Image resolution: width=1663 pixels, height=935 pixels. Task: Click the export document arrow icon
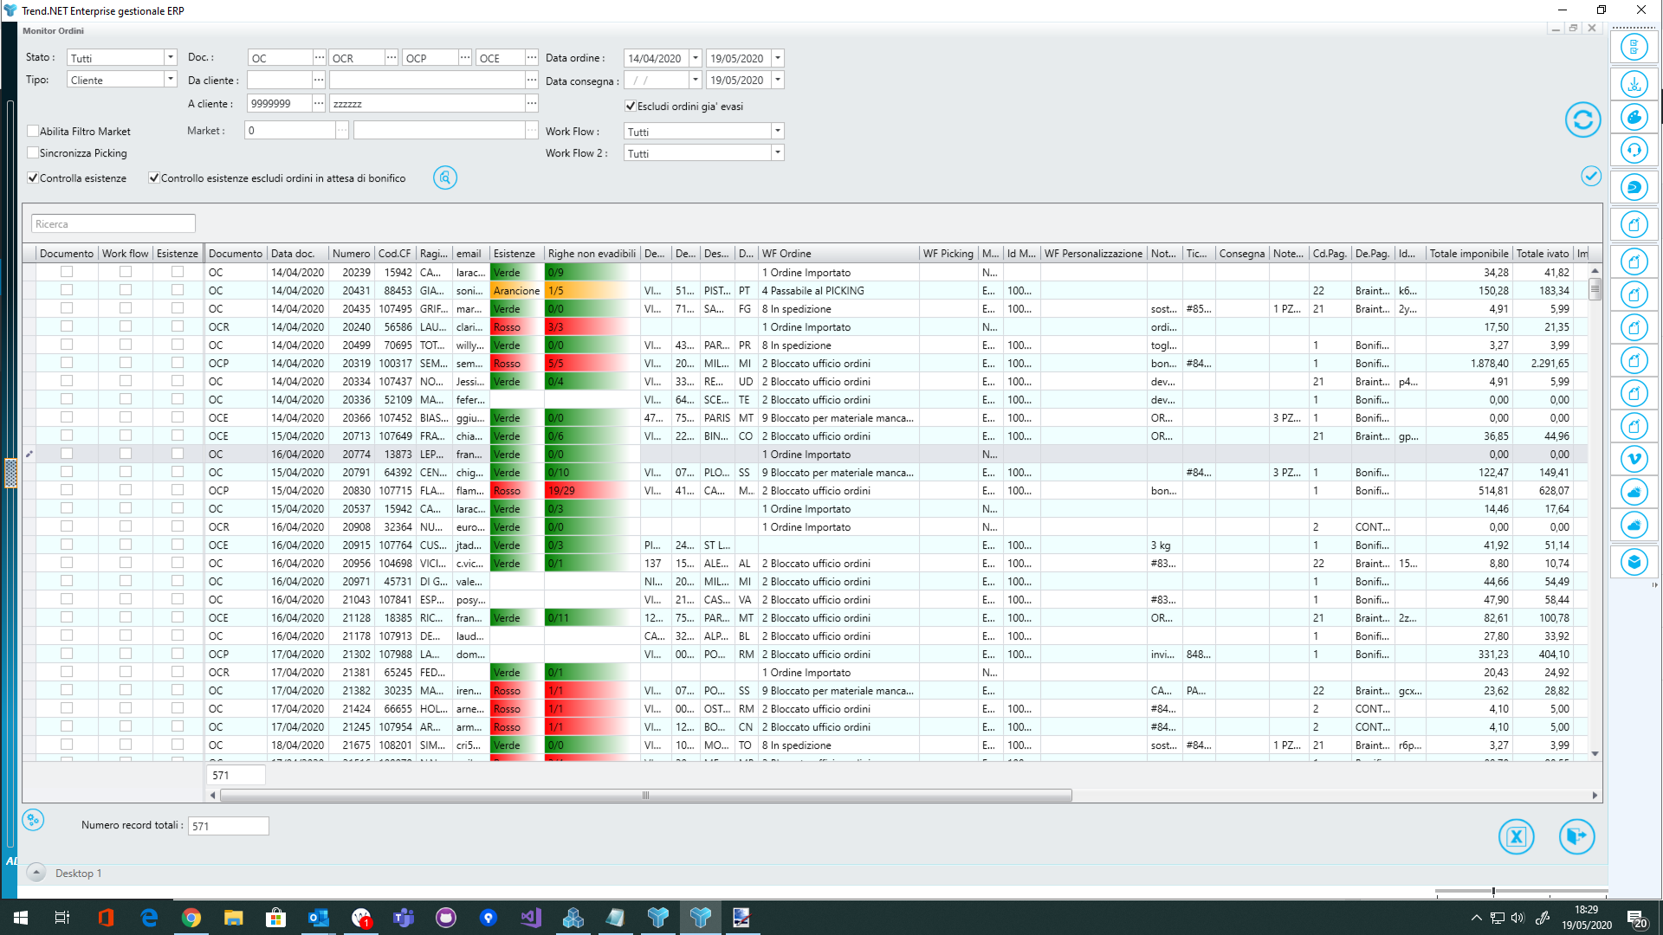click(x=1576, y=836)
